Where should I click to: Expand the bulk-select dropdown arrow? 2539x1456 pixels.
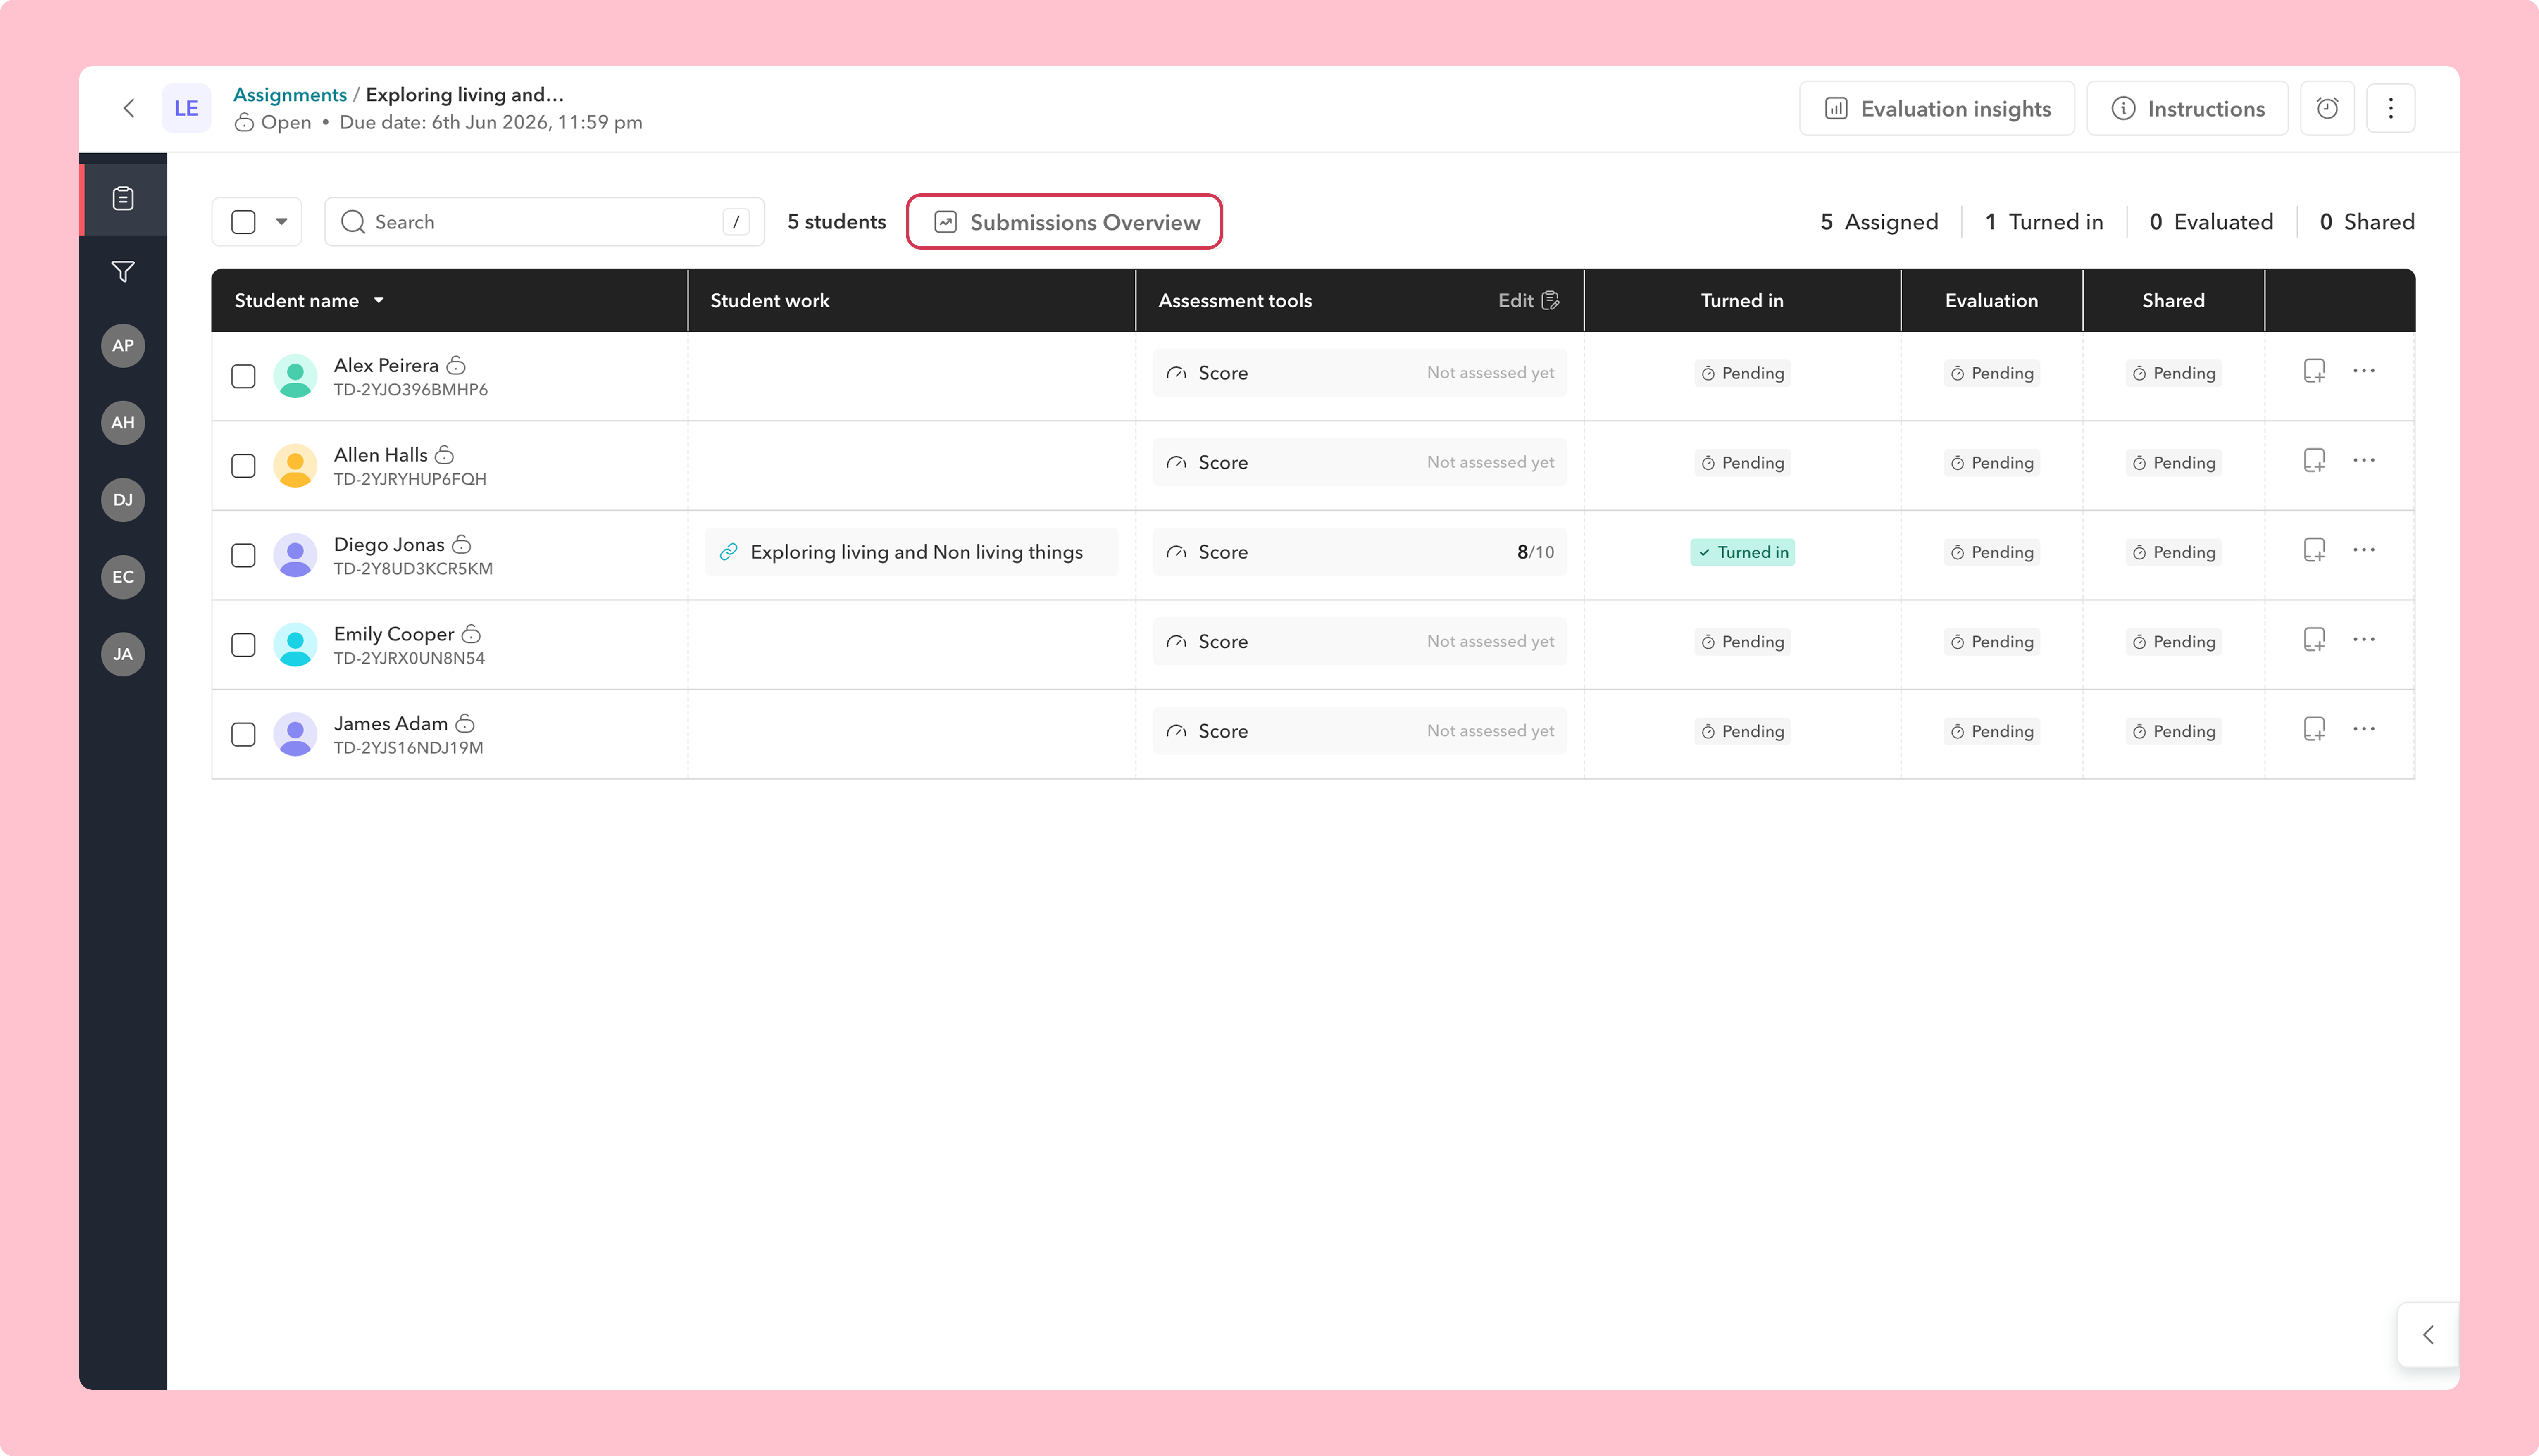(282, 222)
